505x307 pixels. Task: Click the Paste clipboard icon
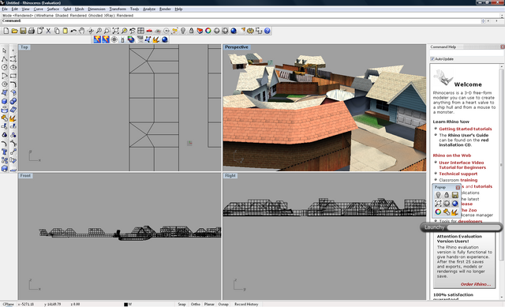click(65, 31)
